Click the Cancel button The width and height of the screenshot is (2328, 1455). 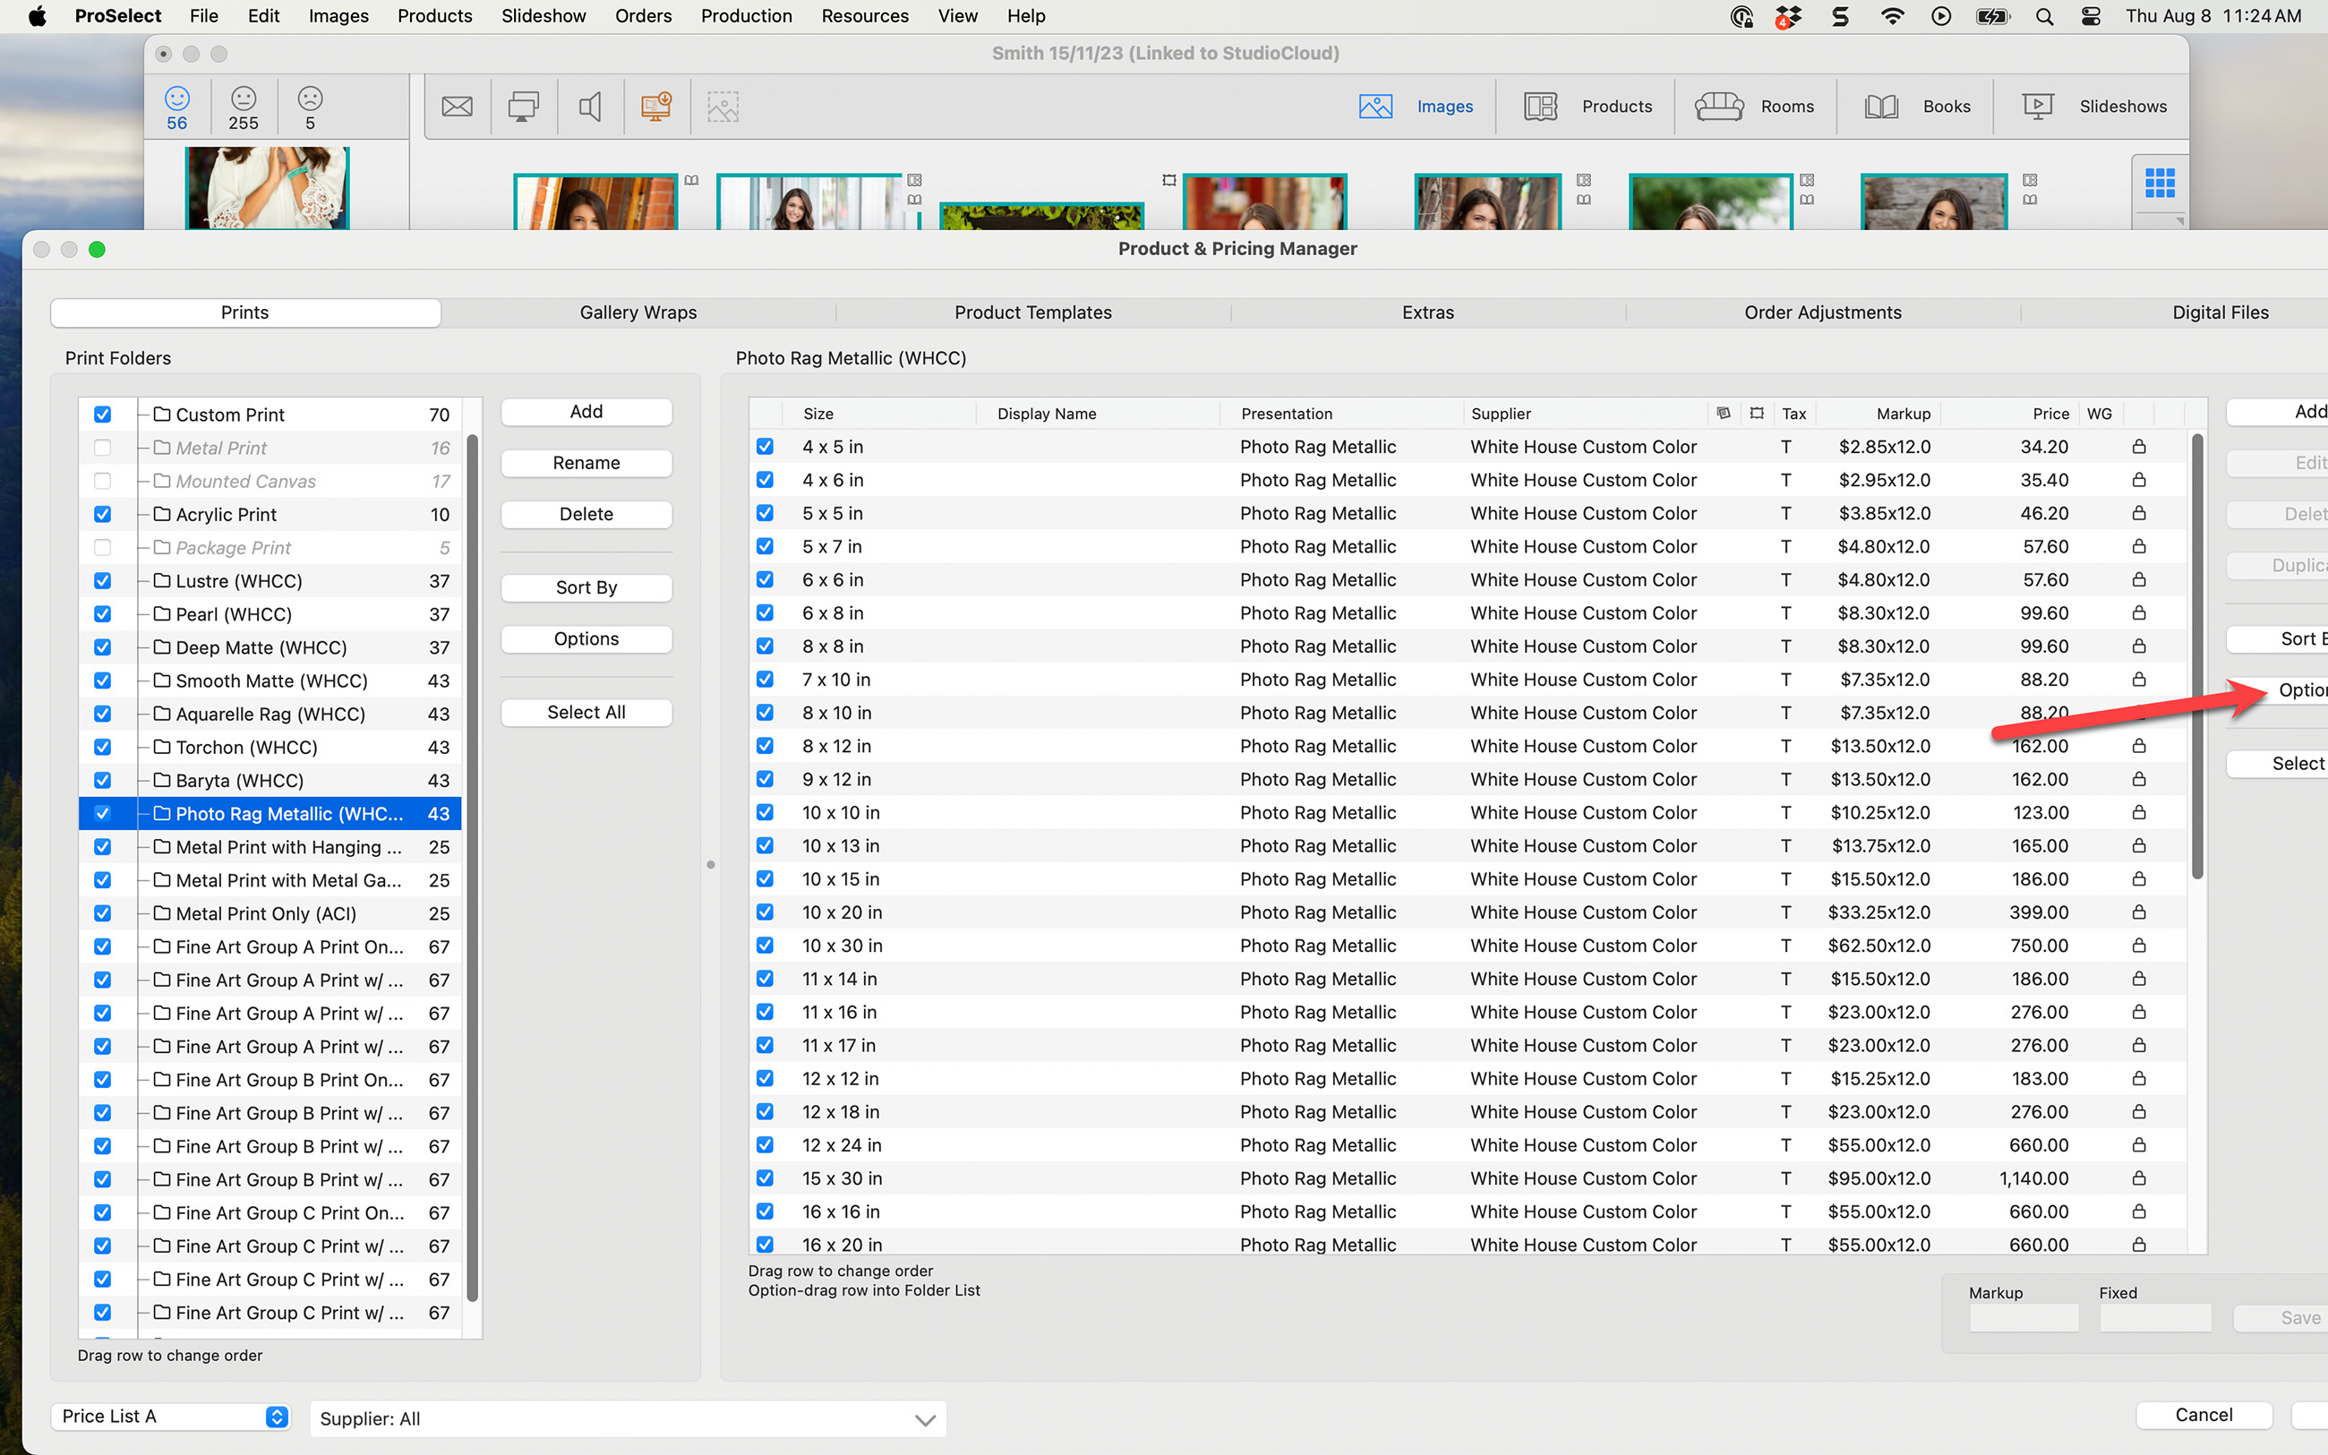pyautogui.click(x=2203, y=1414)
